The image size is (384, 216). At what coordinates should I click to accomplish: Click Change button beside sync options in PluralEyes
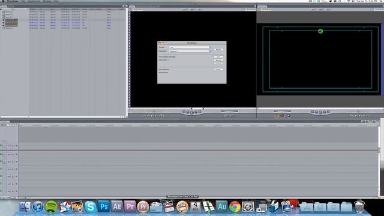click(218, 70)
